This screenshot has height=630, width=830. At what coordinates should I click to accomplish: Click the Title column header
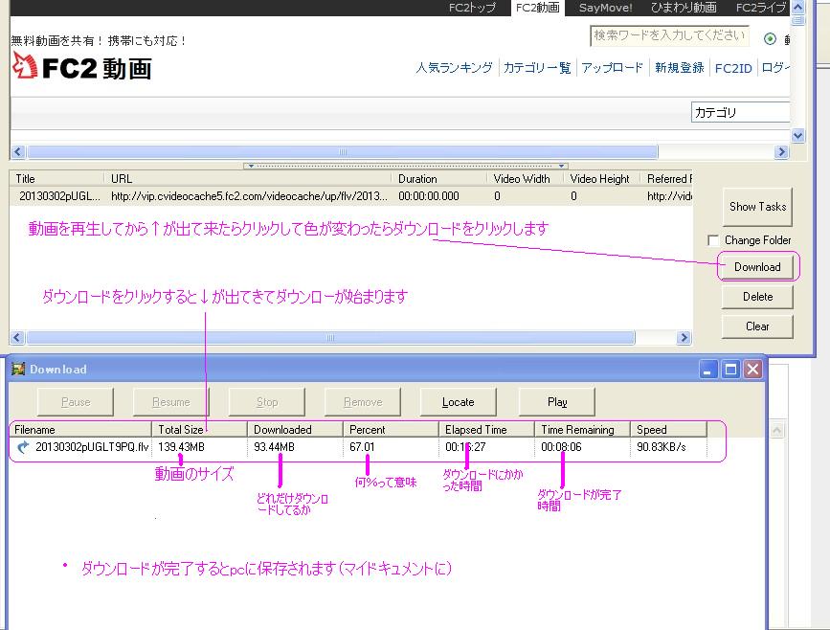56,178
